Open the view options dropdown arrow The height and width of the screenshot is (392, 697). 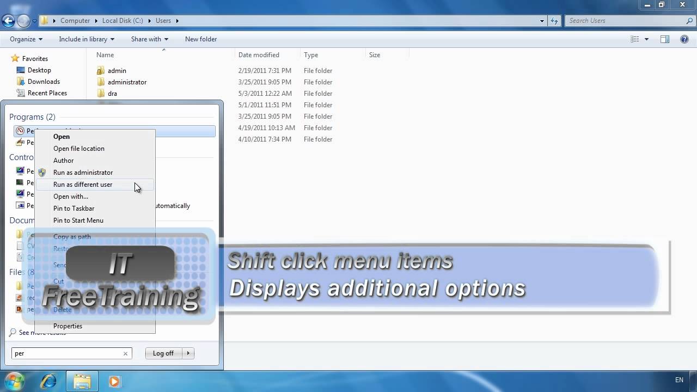pos(646,39)
